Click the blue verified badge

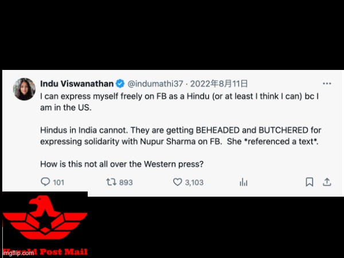pos(120,84)
